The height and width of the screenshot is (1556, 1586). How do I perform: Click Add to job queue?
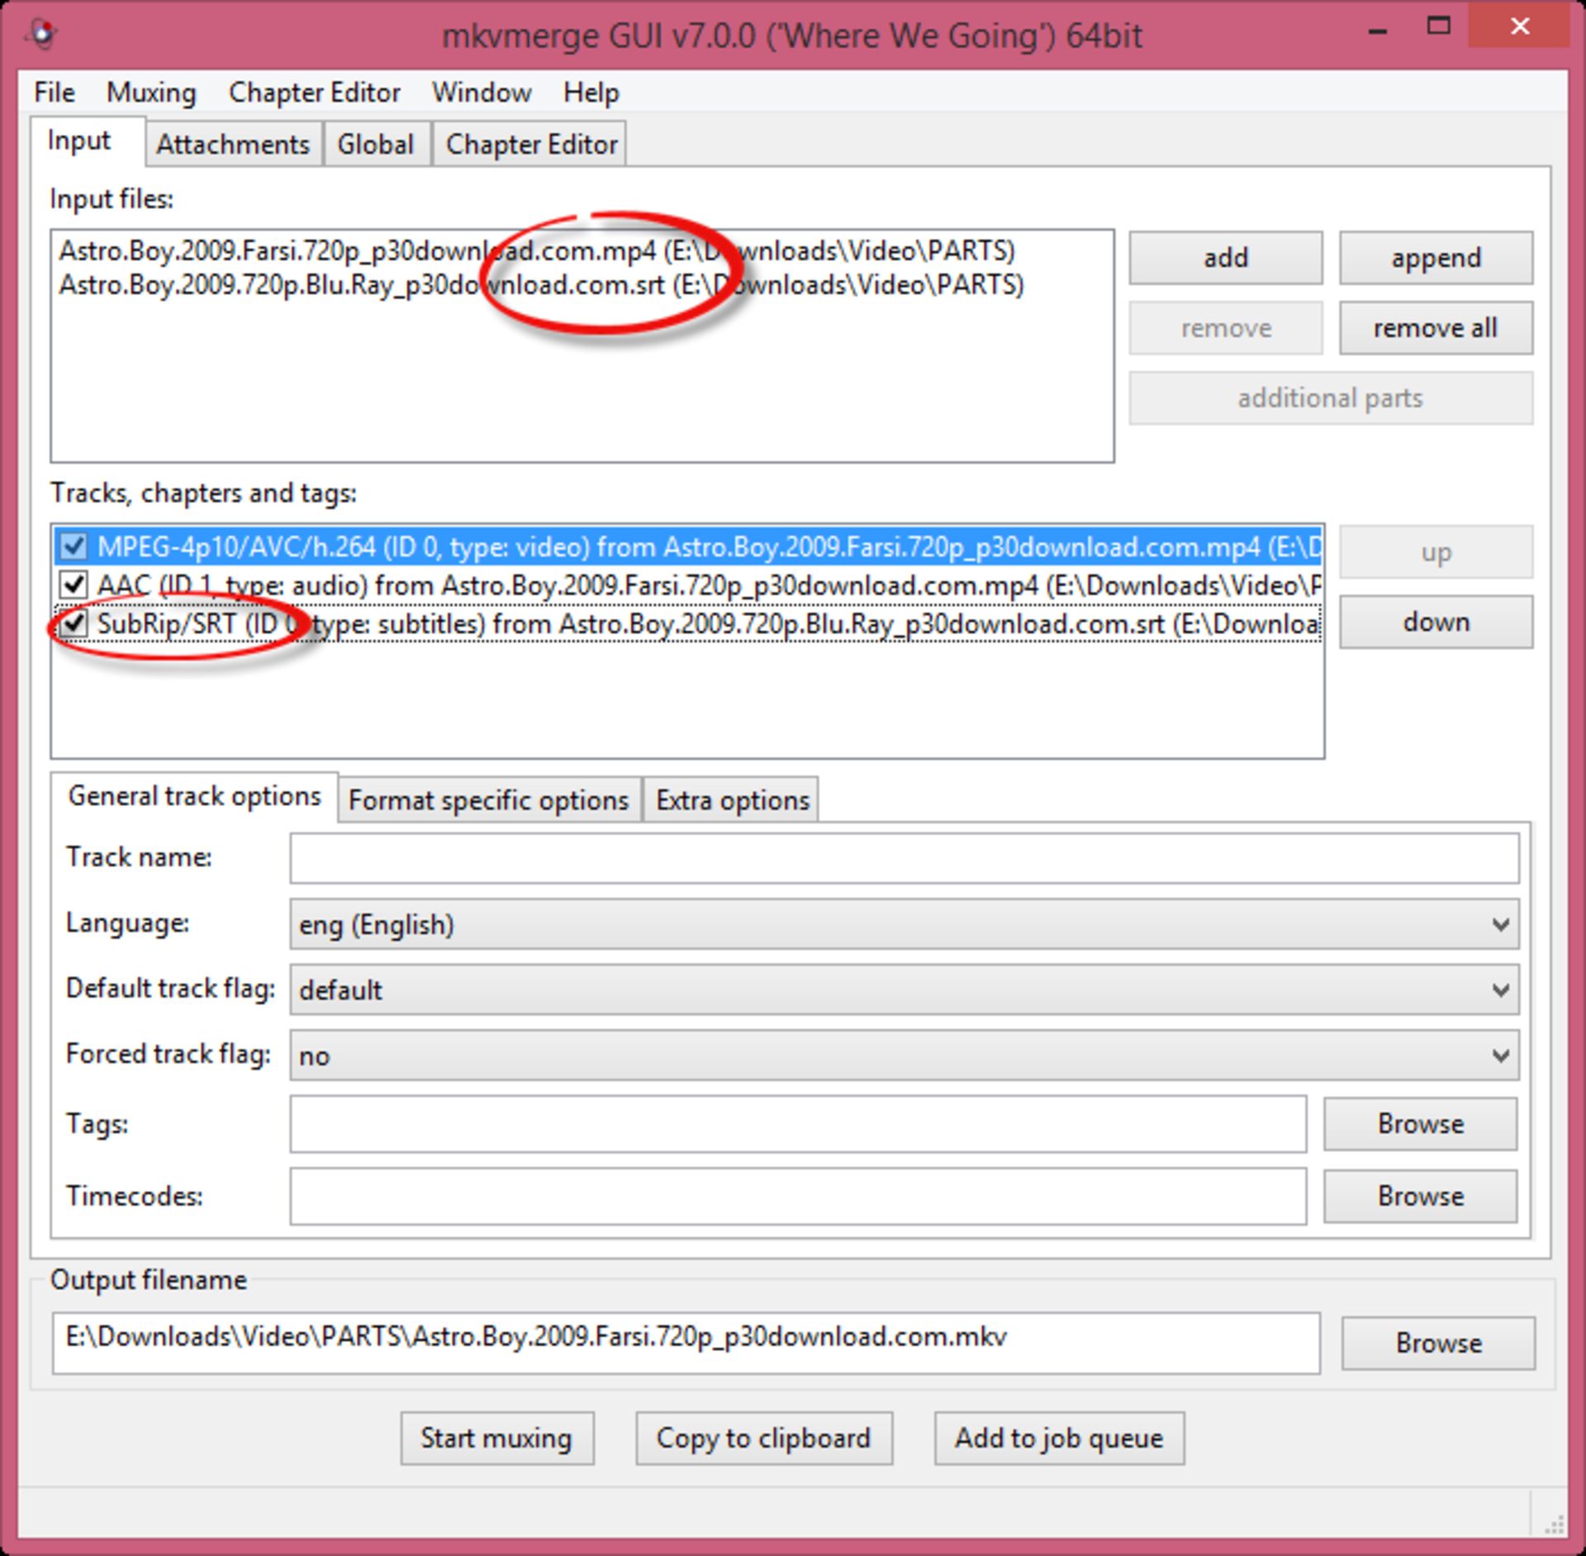[x=1059, y=1438]
